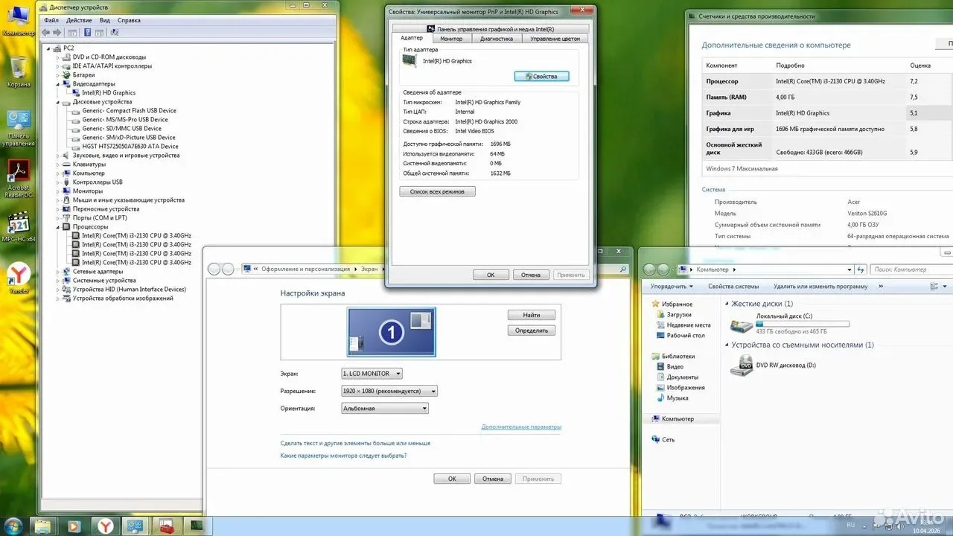The height and width of the screenshot is (536, 953).
Task: Click Отмена in adapter properties dialog
Action: [x=531, y=275]
